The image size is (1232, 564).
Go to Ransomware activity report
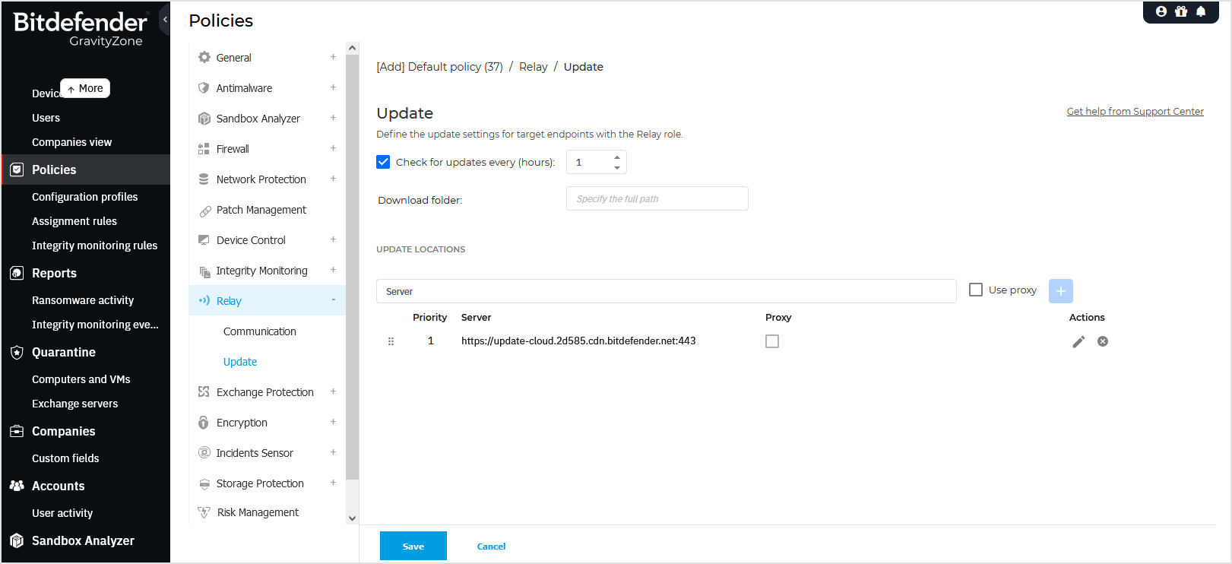coord(83,300)
